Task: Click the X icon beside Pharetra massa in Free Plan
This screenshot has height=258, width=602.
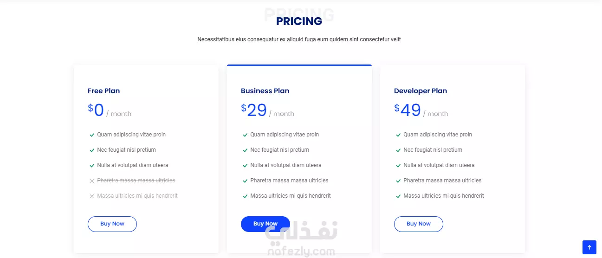Action: (x=92, y=181)
